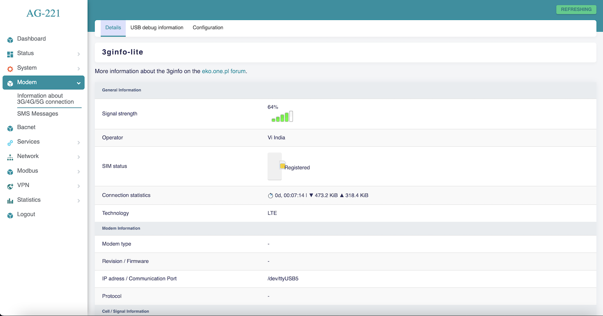Click the SIM card status icon
The width and height of the screenshot is (603, 316).
click(x=282, y=166)
